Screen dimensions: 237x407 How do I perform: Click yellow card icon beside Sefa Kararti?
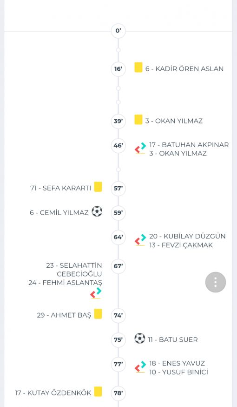[98, 187]
